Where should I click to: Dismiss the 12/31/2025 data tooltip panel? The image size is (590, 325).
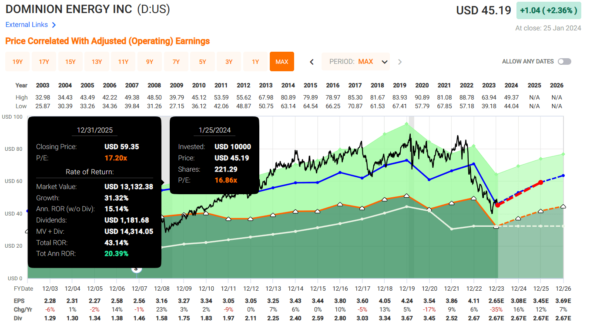tap(94, 191)
